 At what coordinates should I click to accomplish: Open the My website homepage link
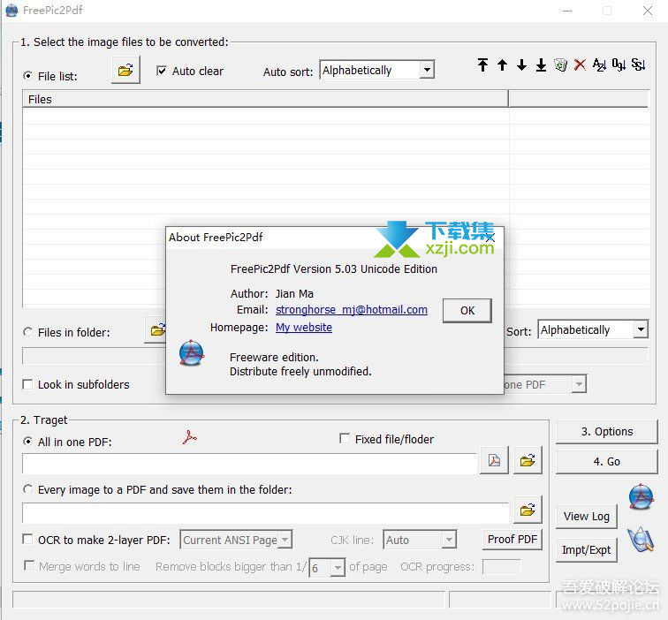[304, 327]
